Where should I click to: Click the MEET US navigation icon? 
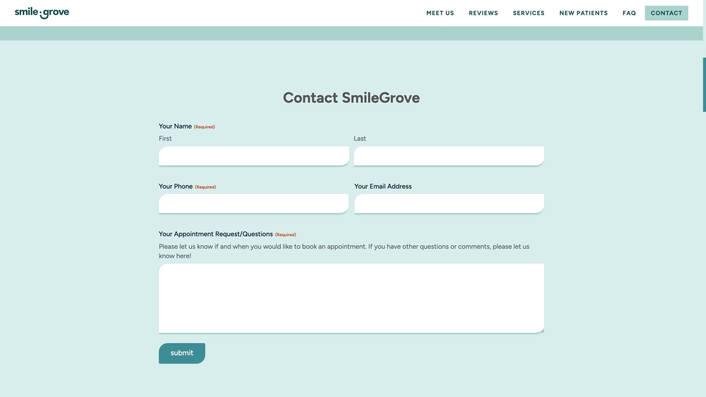click(x=440, y=13)
